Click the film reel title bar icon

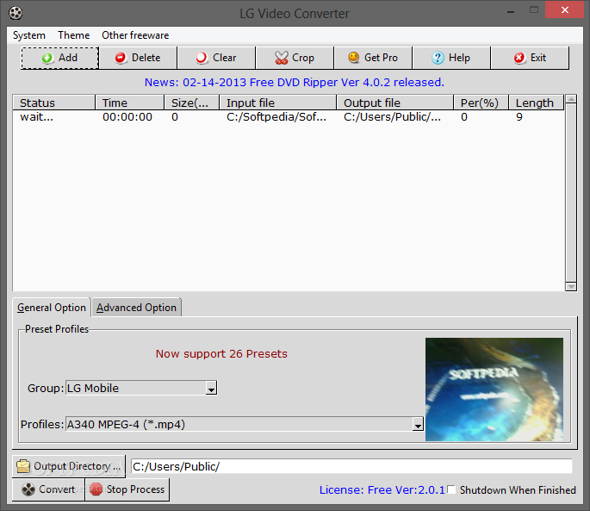tap(16, 13)
